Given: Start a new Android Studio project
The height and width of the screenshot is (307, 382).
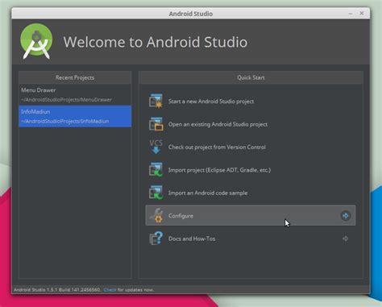Looking at the screenshot, I should coord(251,102).
